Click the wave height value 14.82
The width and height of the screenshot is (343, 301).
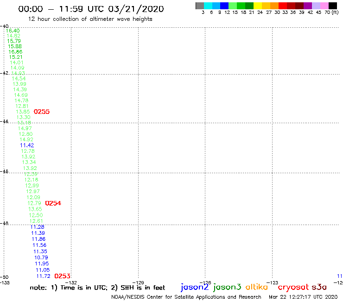(13, 36)
